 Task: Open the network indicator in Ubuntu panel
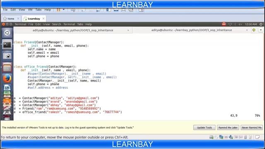pyautogui.click(x=230, y=24)
